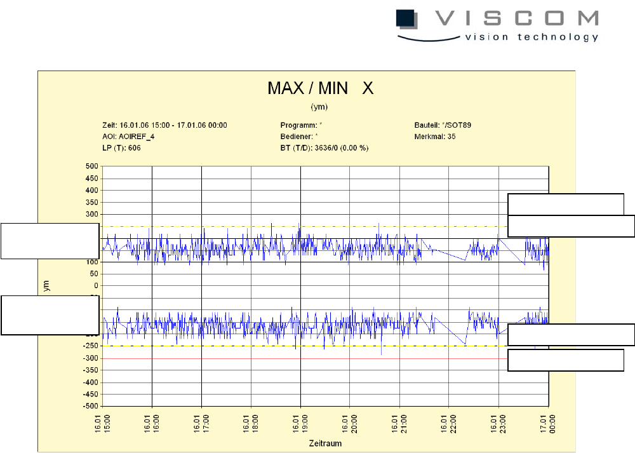The width and height of the screenshot is (635, 453).
Task: Select the 'Programm: *' label
Action: click(x=301, y=125)
